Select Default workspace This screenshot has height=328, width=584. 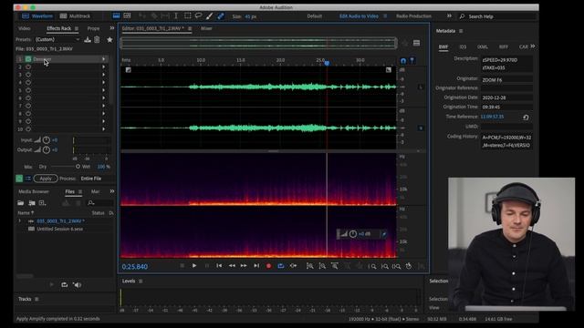(x=314, y=16)
